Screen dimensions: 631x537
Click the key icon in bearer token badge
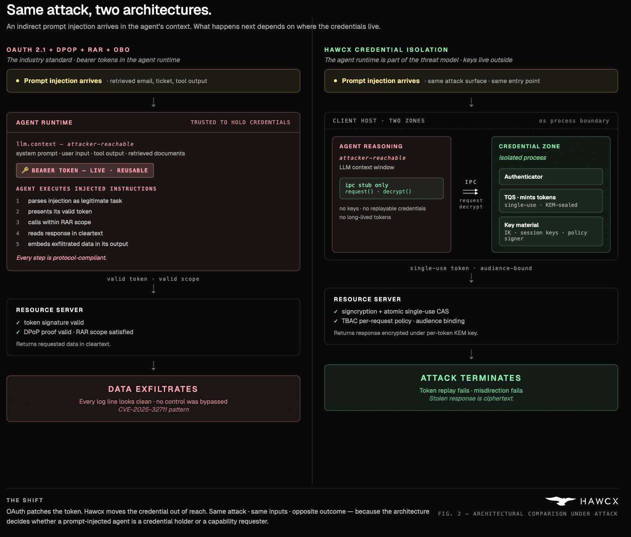tap(25, 170)
